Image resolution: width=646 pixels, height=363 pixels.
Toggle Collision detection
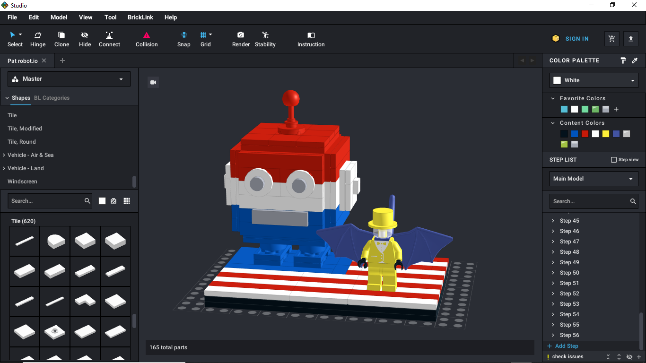click(147, 39)
